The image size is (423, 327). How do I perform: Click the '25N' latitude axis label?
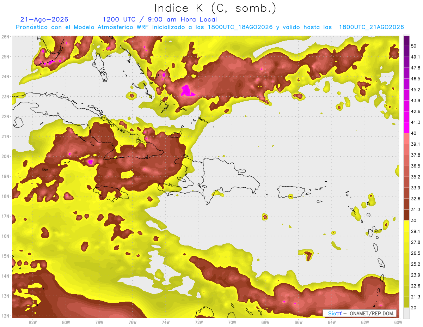tap(5, 57)
